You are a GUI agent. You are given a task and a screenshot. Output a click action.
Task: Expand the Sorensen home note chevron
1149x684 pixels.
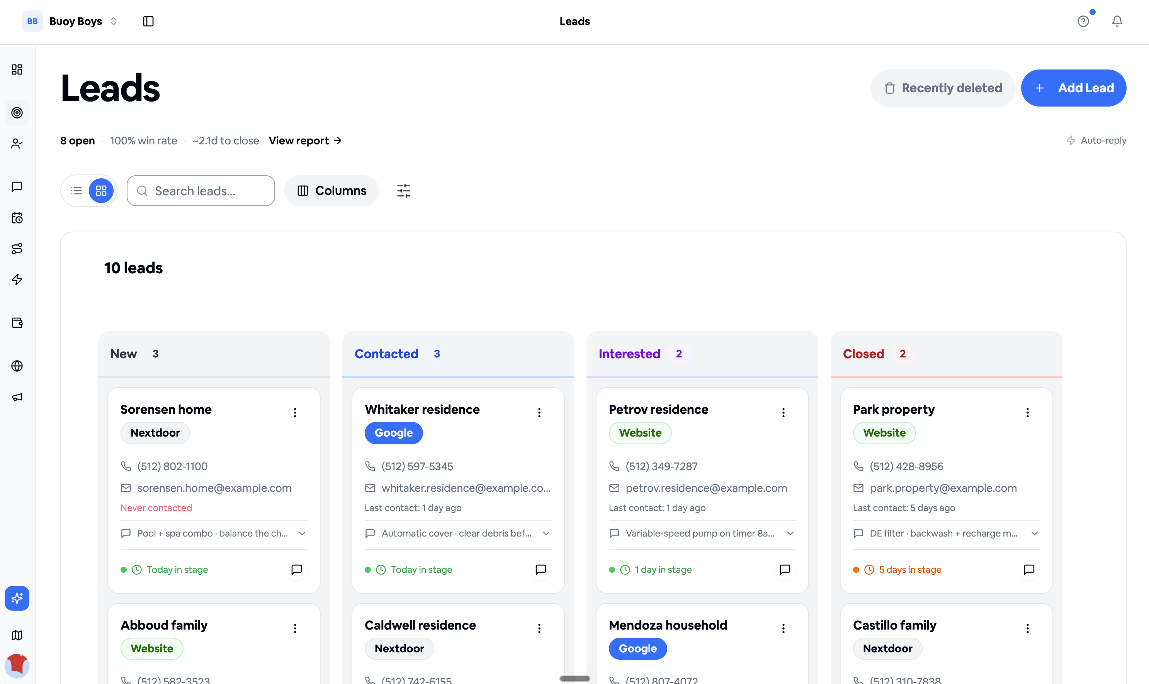click(x=302, y=533)
